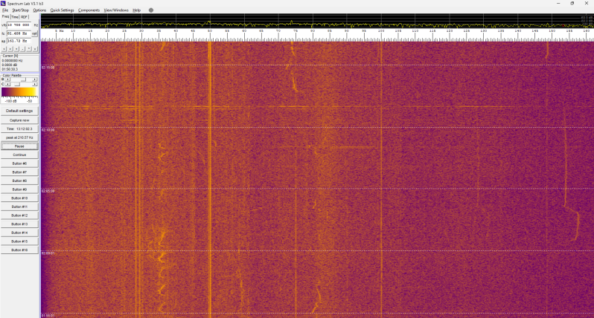The height and width of the screenshot is (318, 594).
Task: Click left arrow of the C contrast slider
Action: [x=7, y=84]
